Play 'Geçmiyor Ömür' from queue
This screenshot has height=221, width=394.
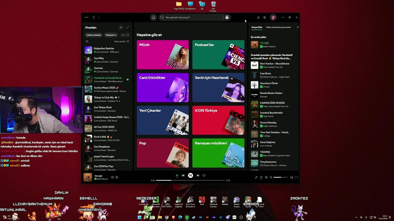[273, 85]
